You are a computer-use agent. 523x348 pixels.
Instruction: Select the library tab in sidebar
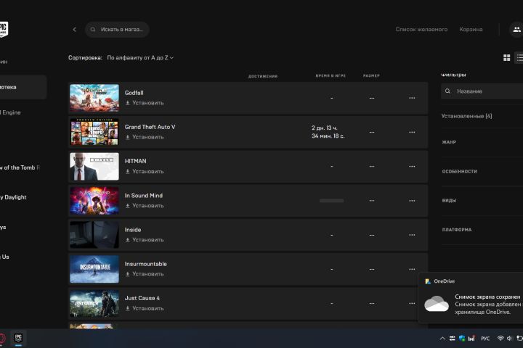point(23,87)
